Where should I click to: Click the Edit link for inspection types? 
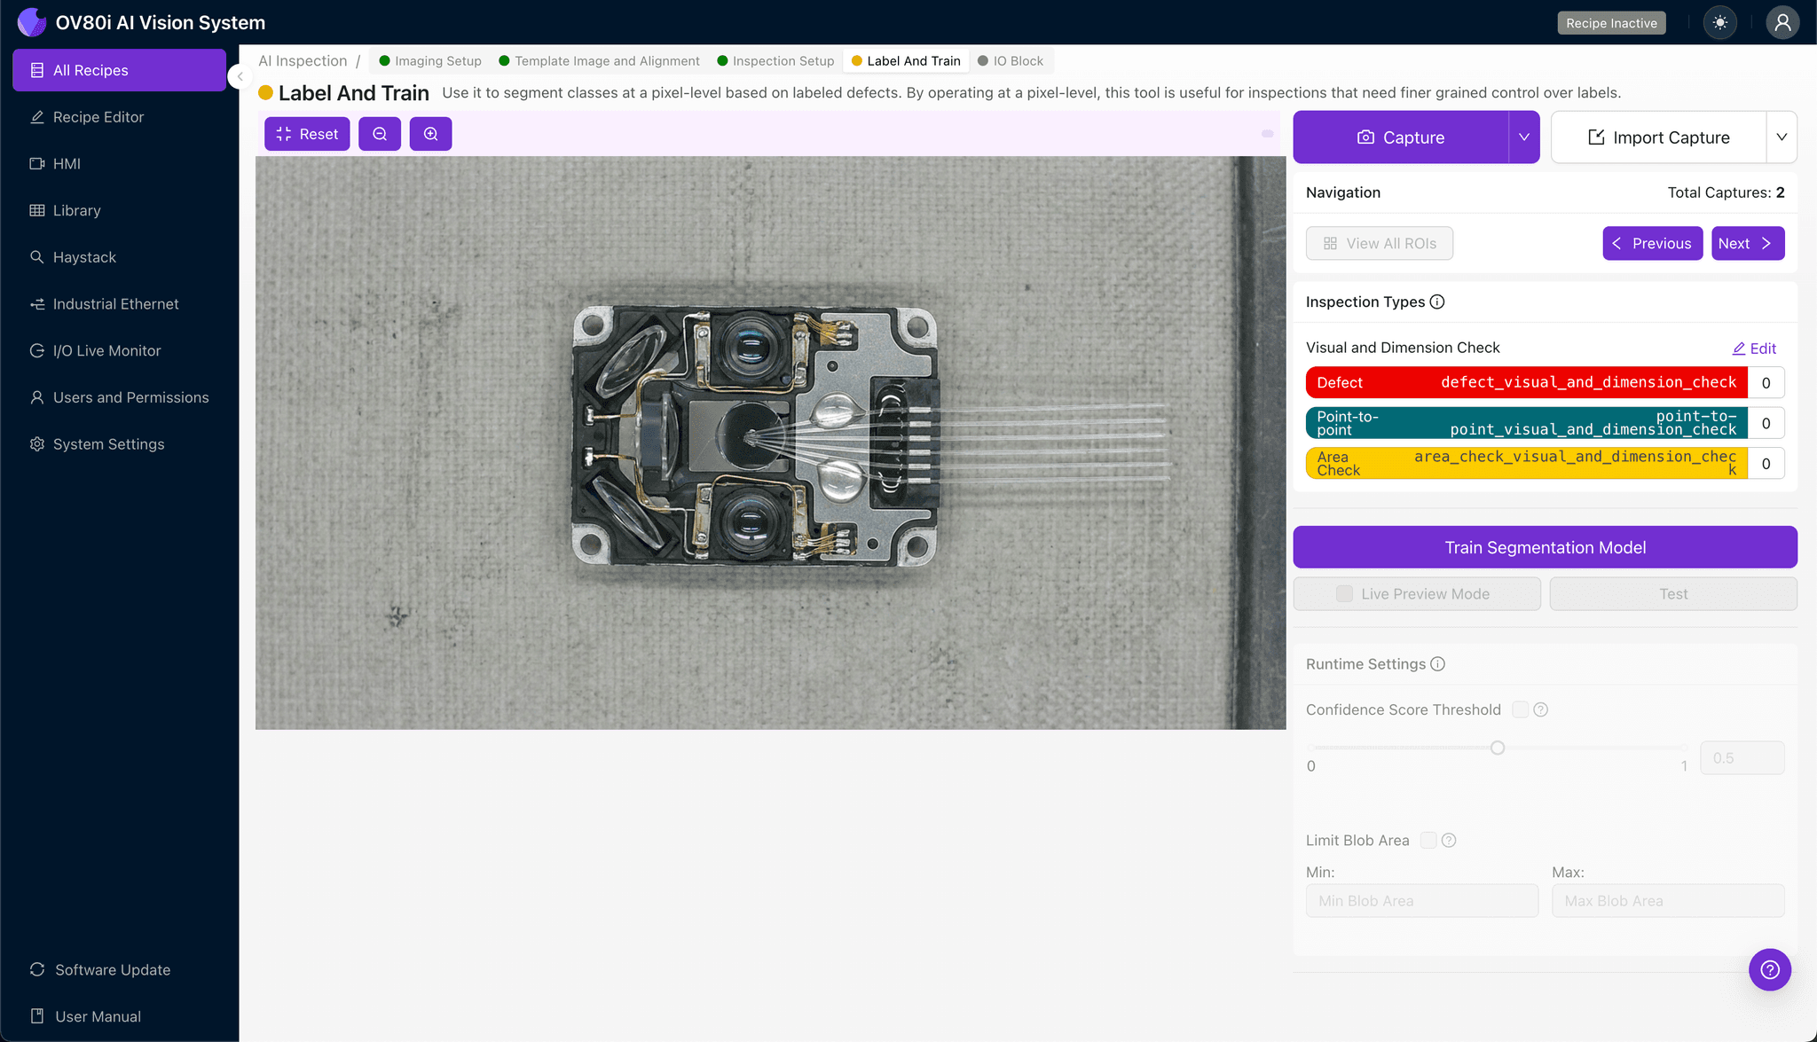point(1754,349)
